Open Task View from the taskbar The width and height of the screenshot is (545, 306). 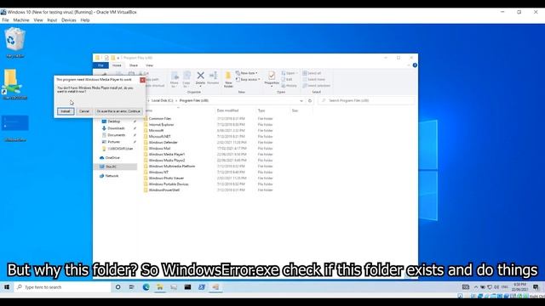tap(132, 287)
